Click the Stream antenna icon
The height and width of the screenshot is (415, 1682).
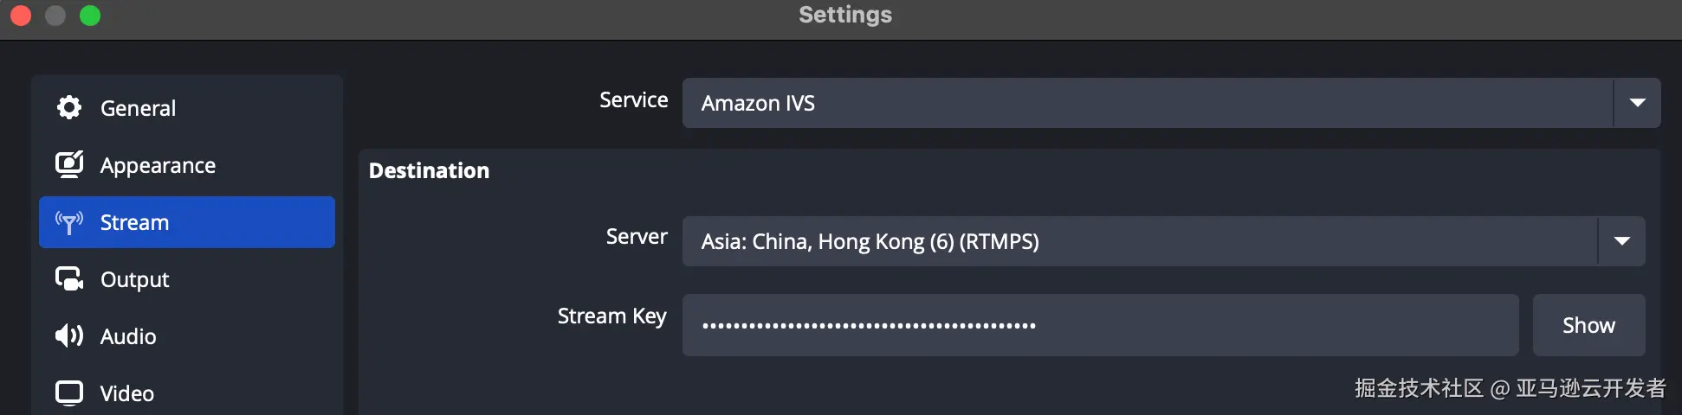[x=69, y=222]
